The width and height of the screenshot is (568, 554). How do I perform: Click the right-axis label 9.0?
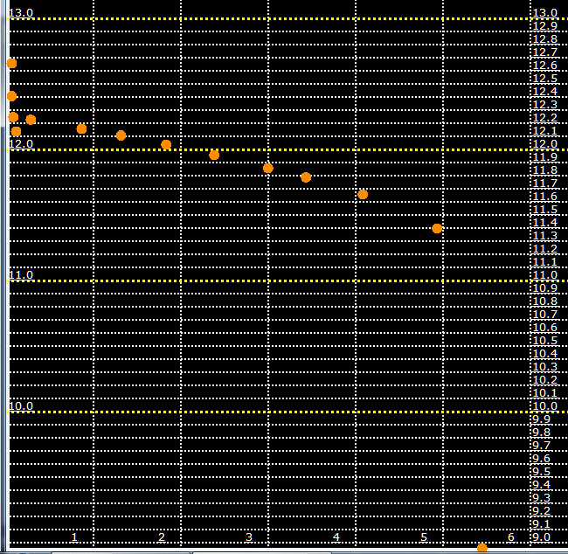tap(541, 537)
